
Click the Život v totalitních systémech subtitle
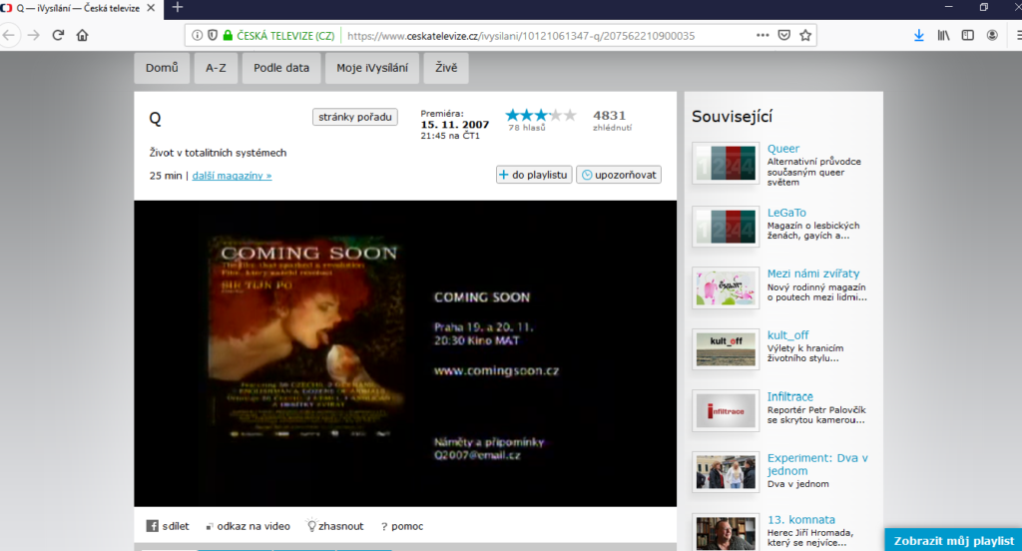click(218, 153)
